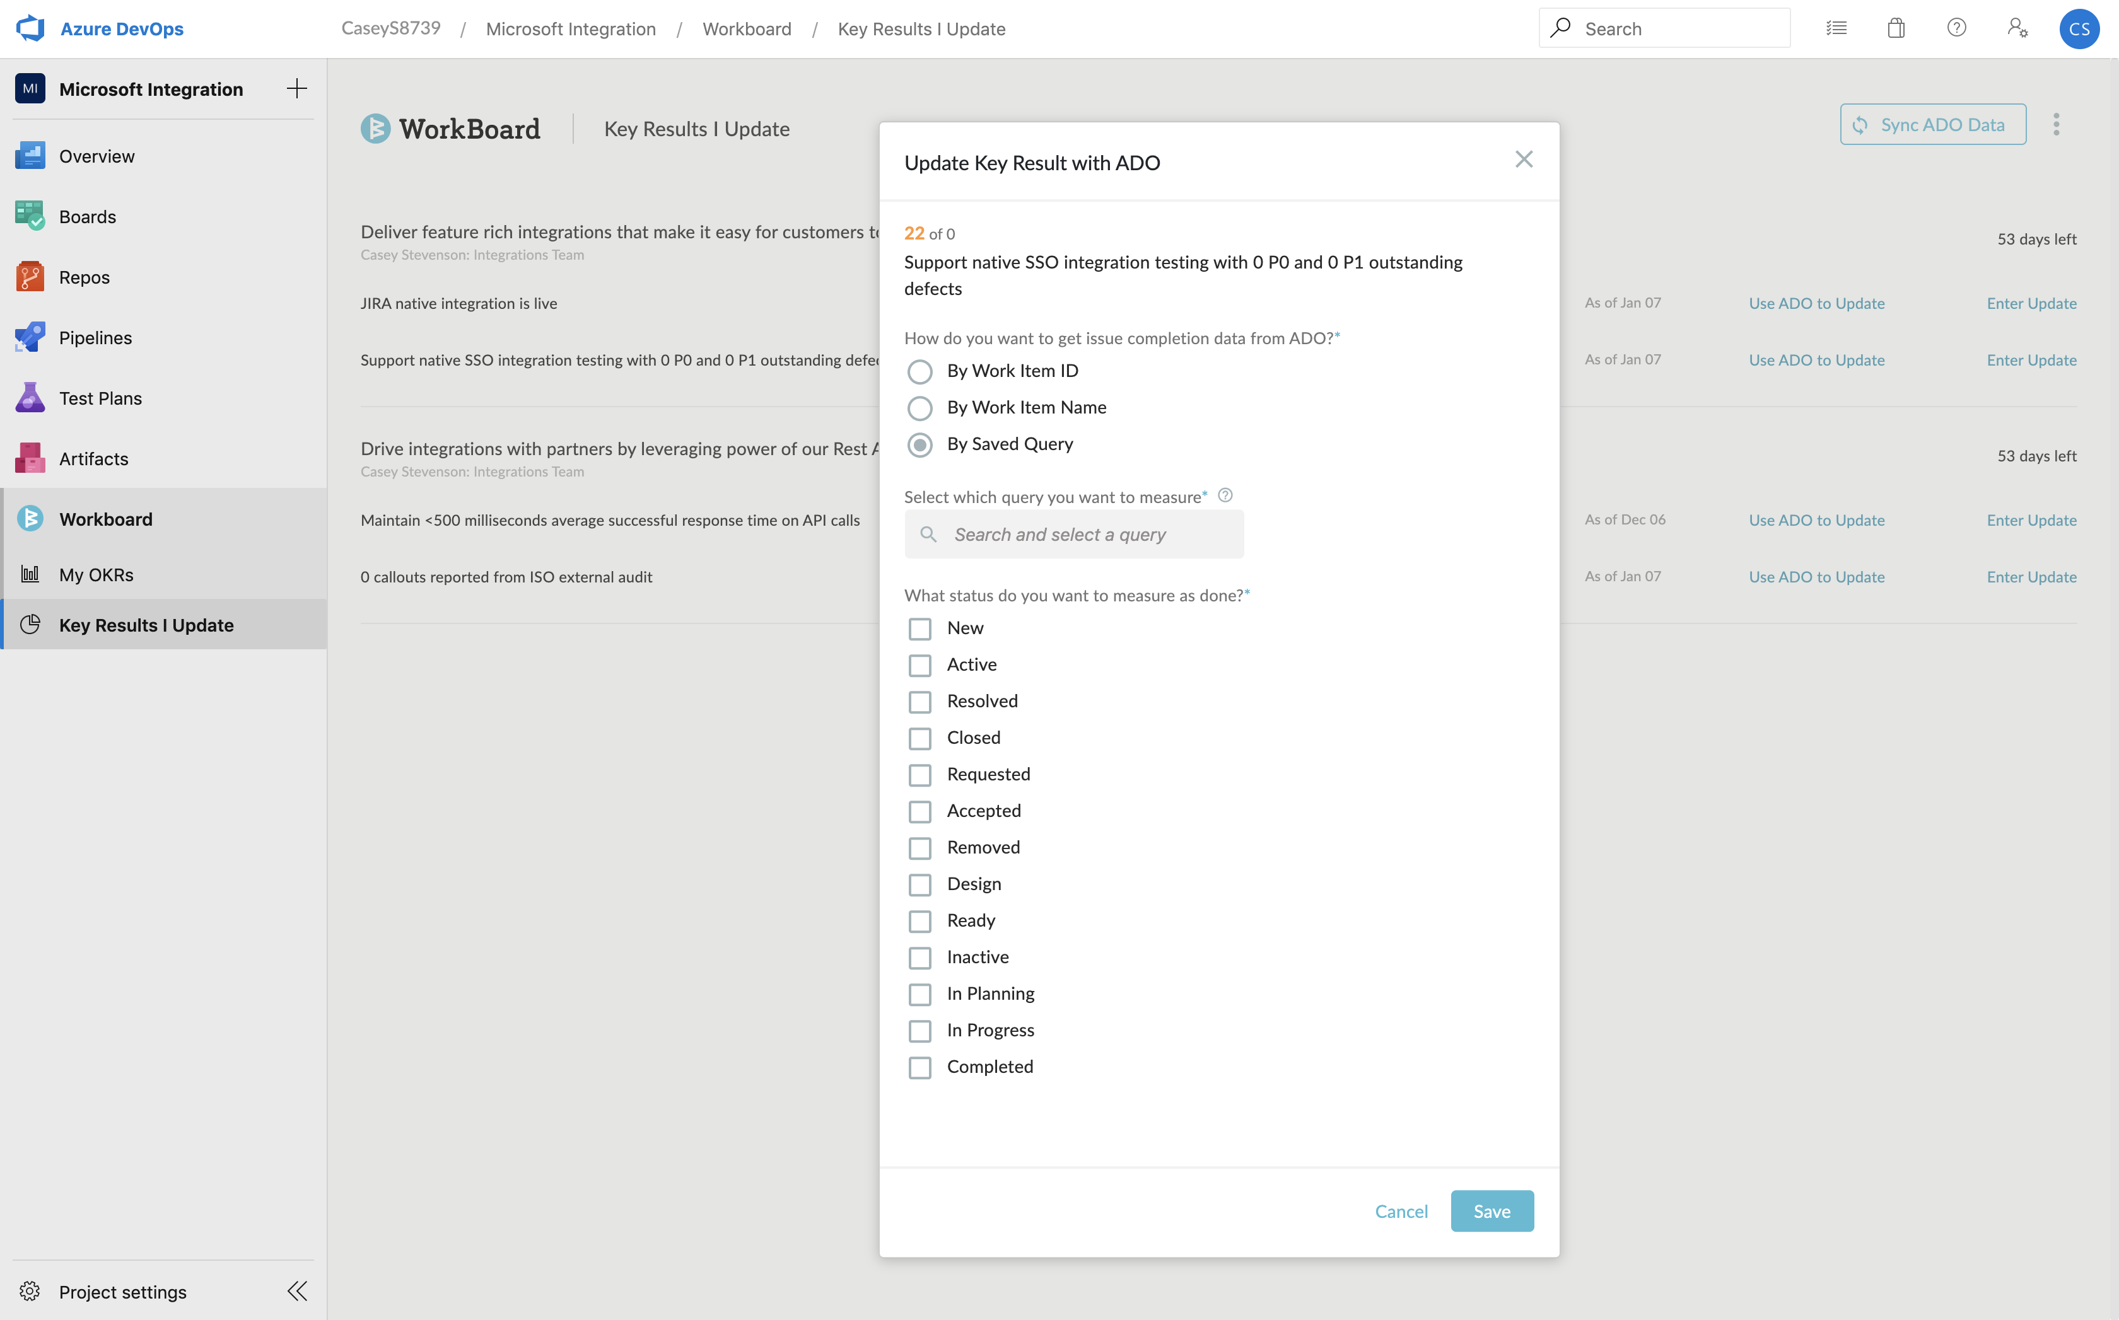Open the Boards label in sidebar
The image size is (2119, 1320).
[x=87, y=216]
